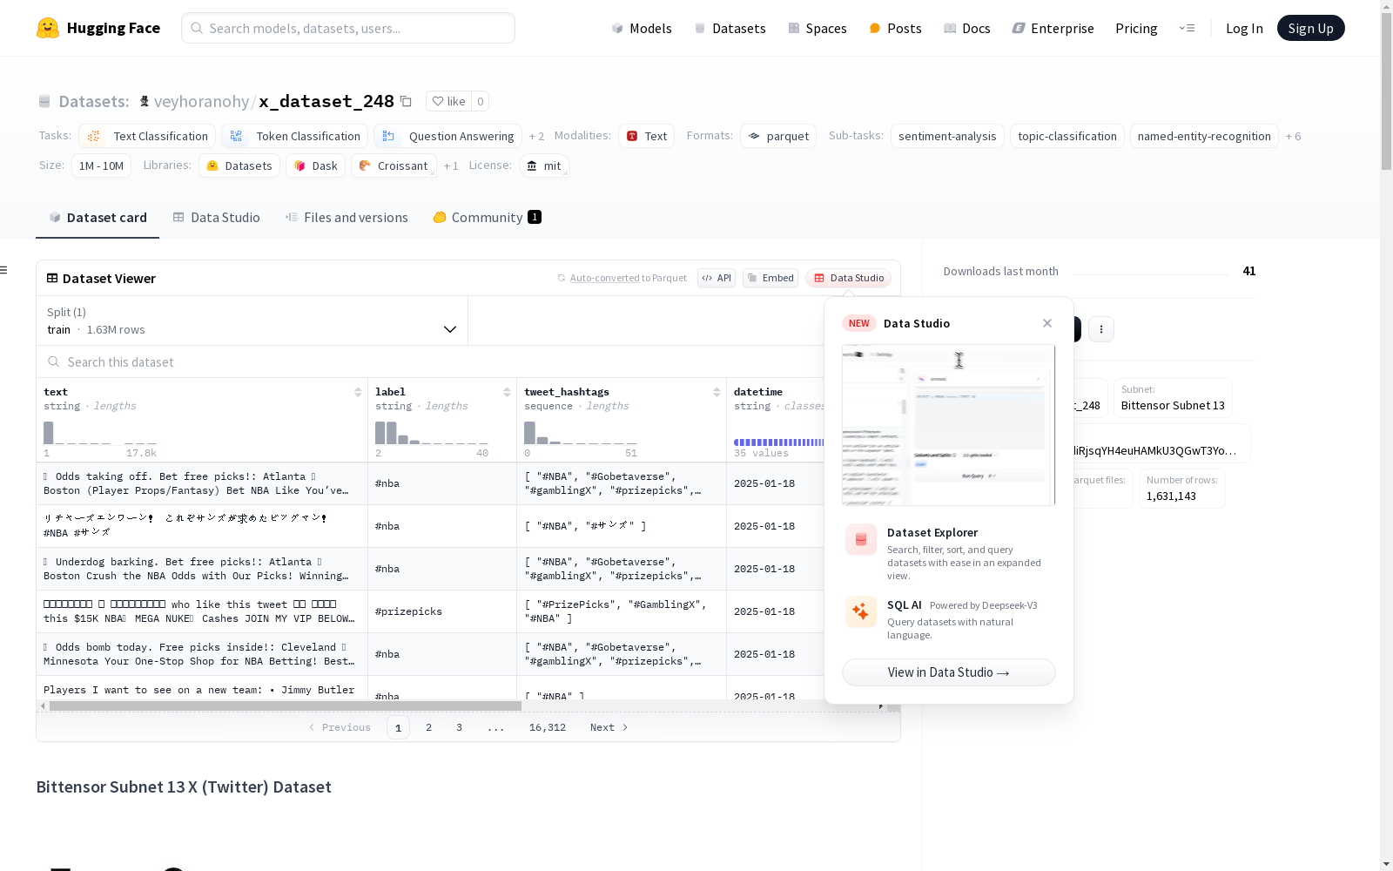Open Posts in top navigation
The width and height of the screenshot is (1393, 871).
tap(895, 28)
